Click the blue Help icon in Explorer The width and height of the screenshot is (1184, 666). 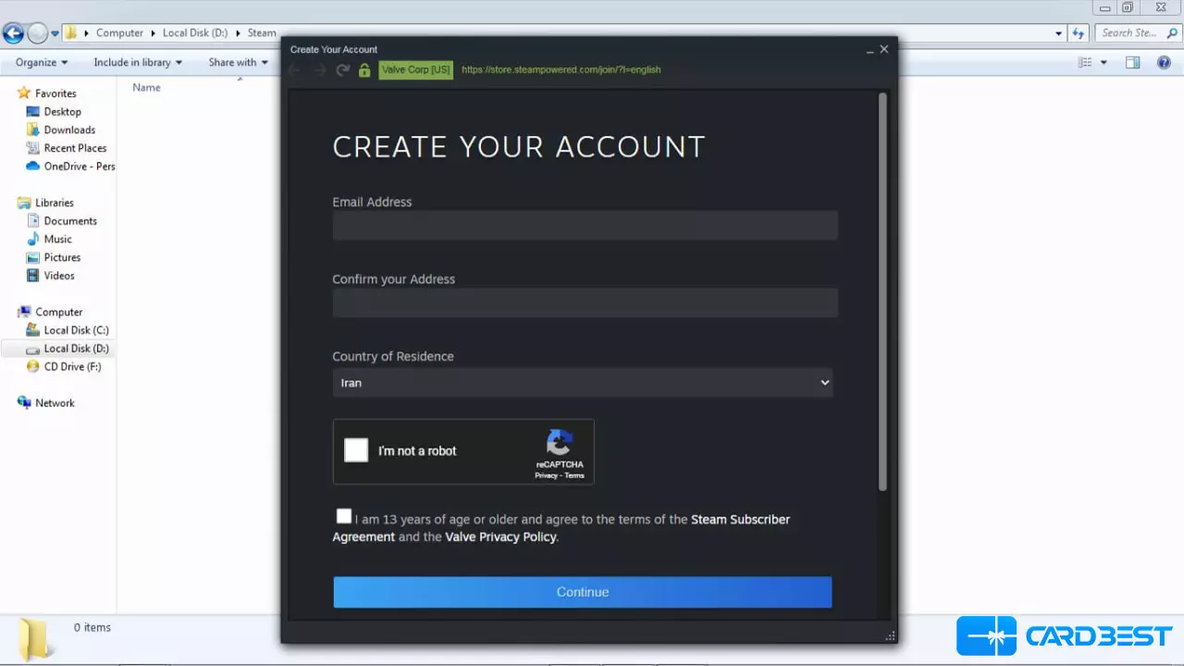(1165, 63)
